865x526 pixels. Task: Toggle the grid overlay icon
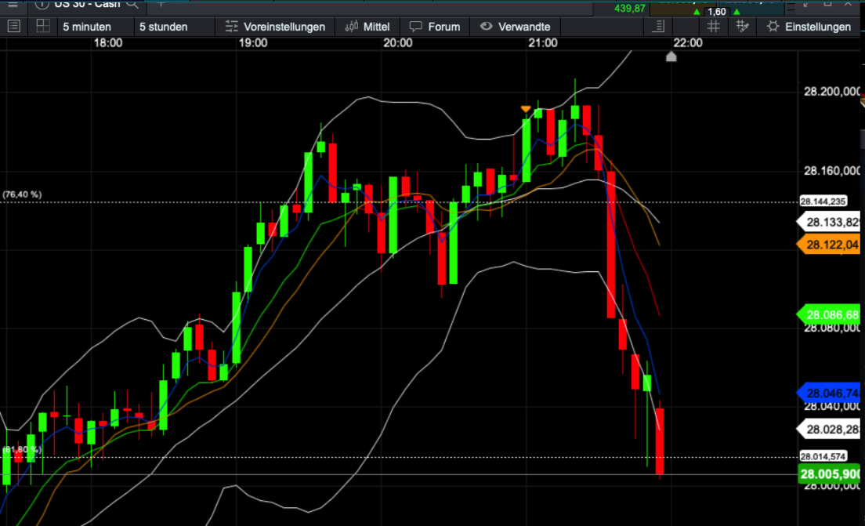(x=713, y=26)
